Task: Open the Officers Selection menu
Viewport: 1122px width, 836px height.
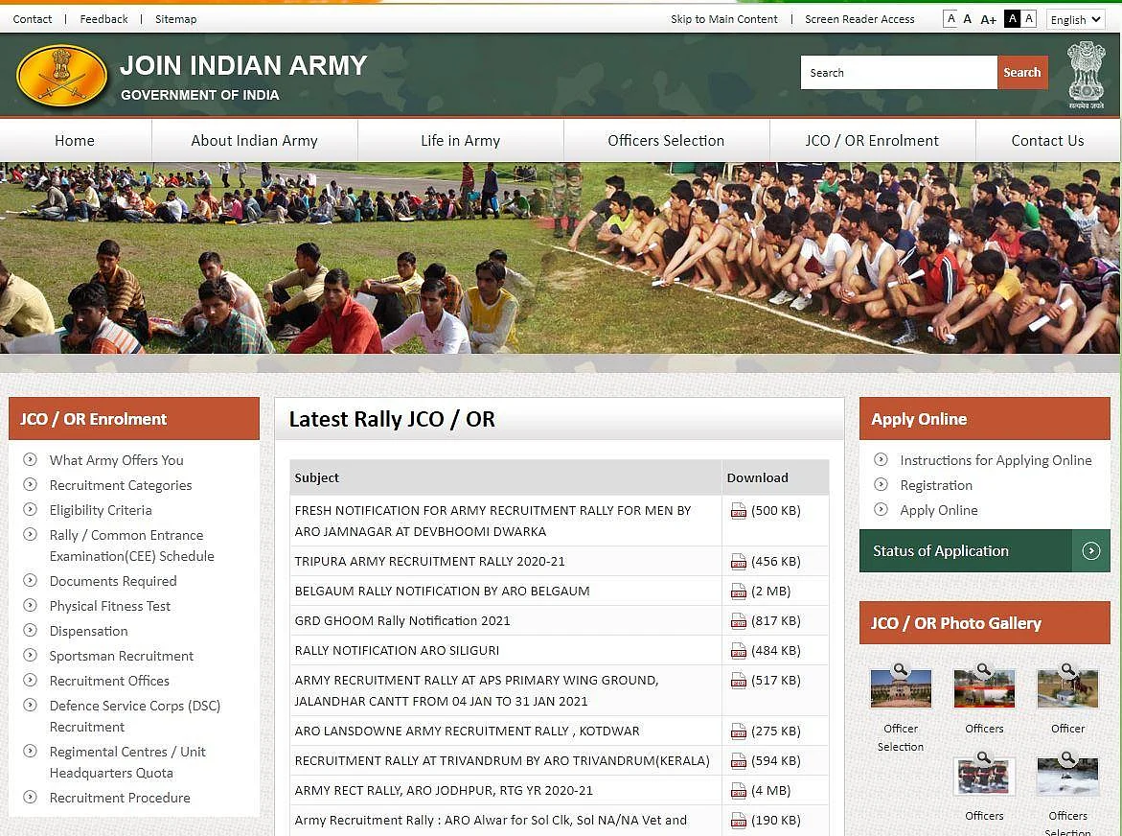Action: click(666, 140)
